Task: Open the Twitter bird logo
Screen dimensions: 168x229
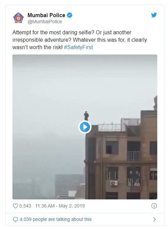Action: tap(154, 15)
